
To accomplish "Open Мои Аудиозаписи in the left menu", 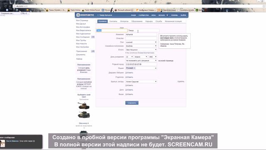I will [x=83, y=34].
